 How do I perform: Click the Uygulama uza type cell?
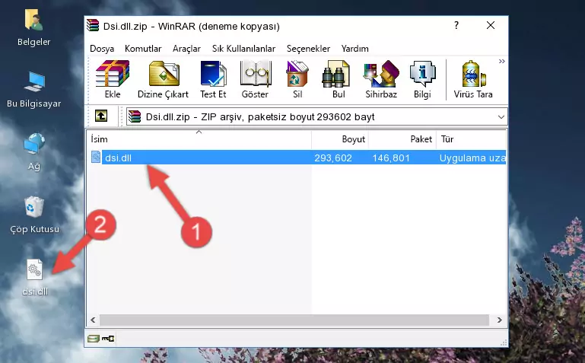(x=472, y=158)
